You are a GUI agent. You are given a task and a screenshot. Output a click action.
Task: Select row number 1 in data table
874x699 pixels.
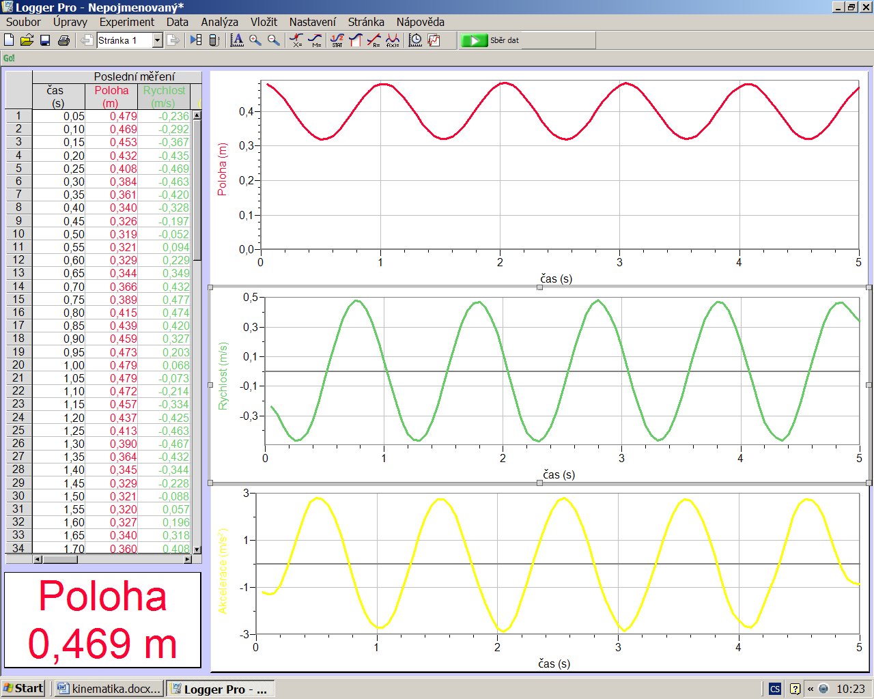pyautogui.click(x=18, y=116)
